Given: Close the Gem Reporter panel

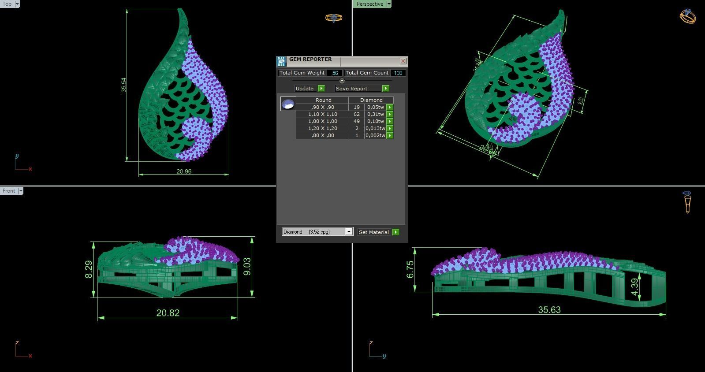Looking at the screenshot, I should pos(403,61).
